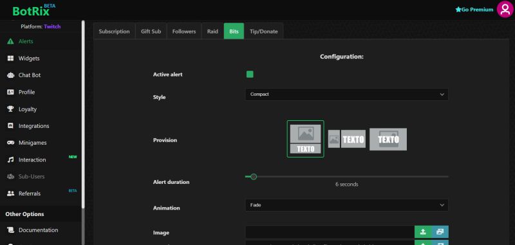515x245 pixels.
Task: Select image-above-text provision layout
Action: pyautogui.click(x=305, y=139)
